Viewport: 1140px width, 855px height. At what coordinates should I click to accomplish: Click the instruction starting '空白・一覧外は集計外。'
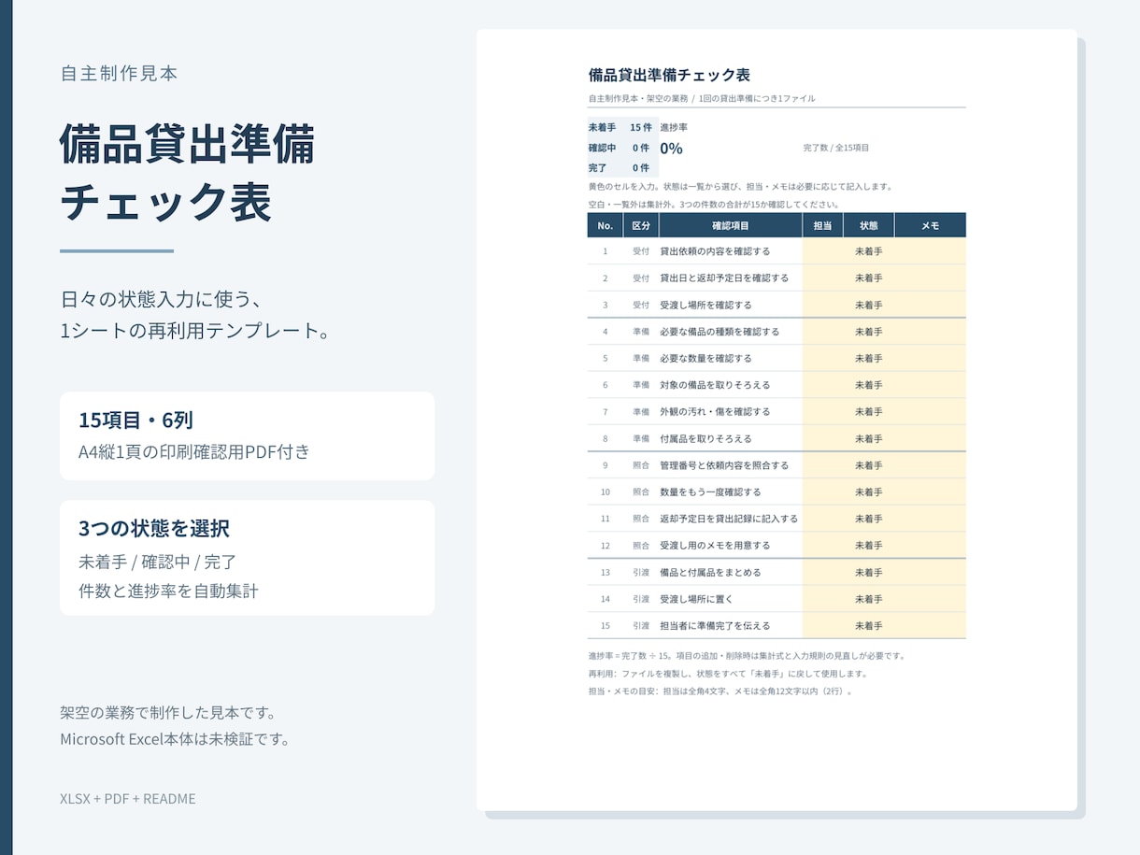[x=714, y=205]
